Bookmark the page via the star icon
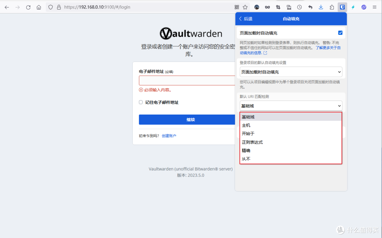The height and width of the screenshot is (238, 382). coord(245,7)
